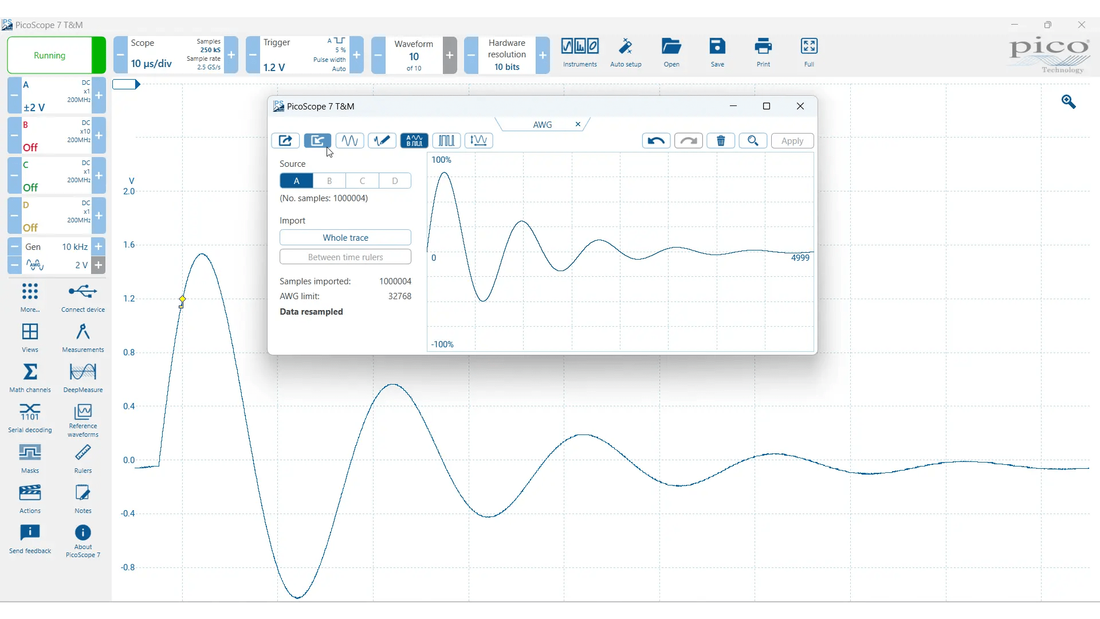Toggle the Running capture button
Image resolution: width=1100 pixels, height=619 pixels.
[x=50, y=56]
